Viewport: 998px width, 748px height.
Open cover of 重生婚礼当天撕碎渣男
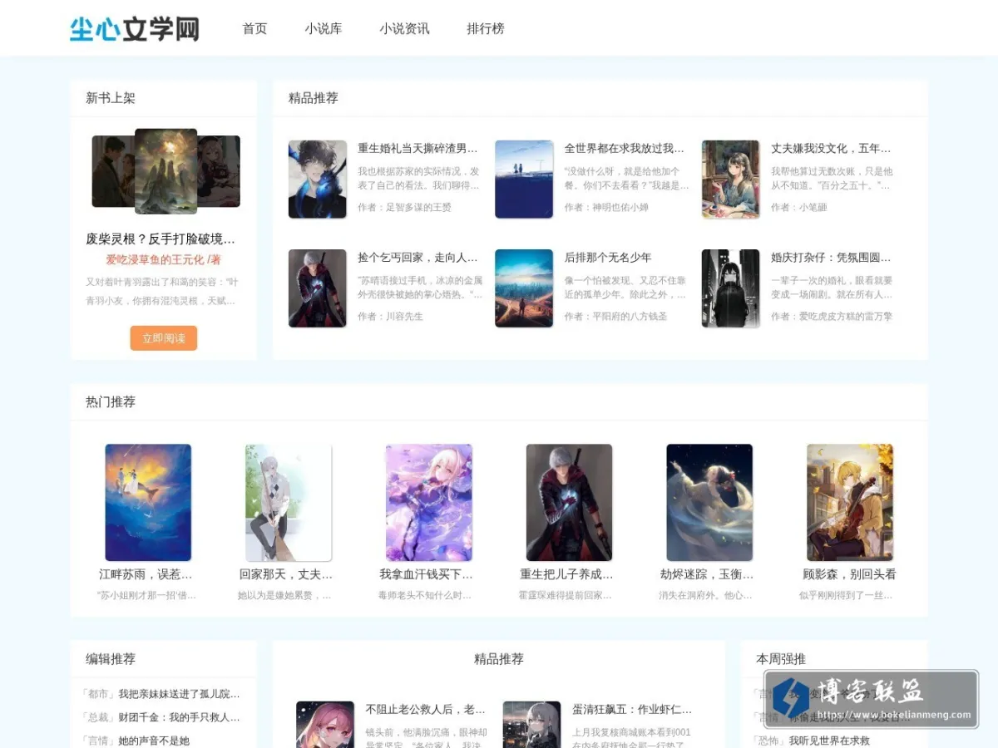pos(318,179)
